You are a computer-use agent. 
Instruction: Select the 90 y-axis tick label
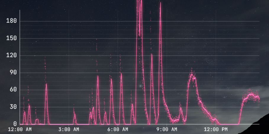[x=13, y=73]
